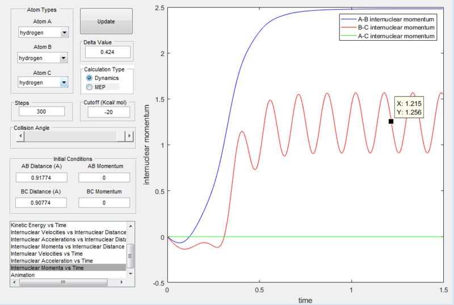Click the plot list horizontal scroll-right arrow

click(121, 282)
